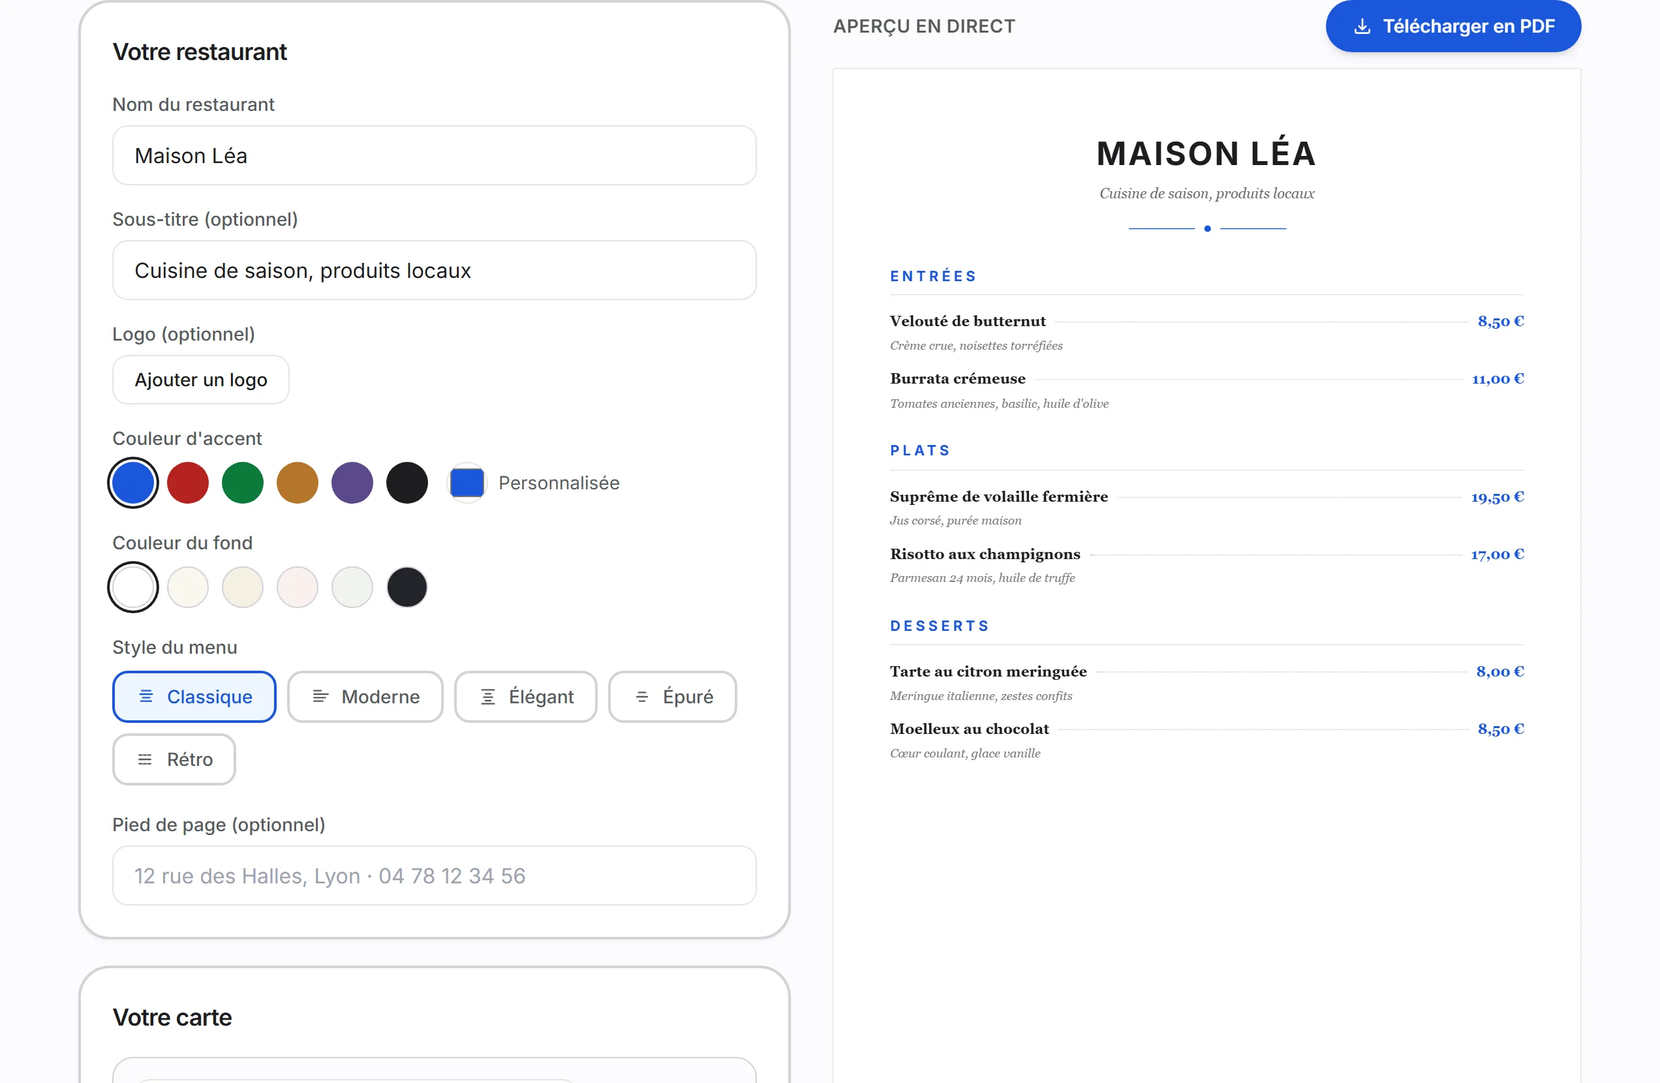Click Tarte au citron meringuée item
Screen dimensions: 1660x1083
pos(989,671)
